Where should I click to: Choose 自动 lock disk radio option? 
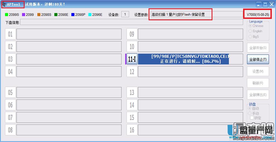[x=250, y=108]
